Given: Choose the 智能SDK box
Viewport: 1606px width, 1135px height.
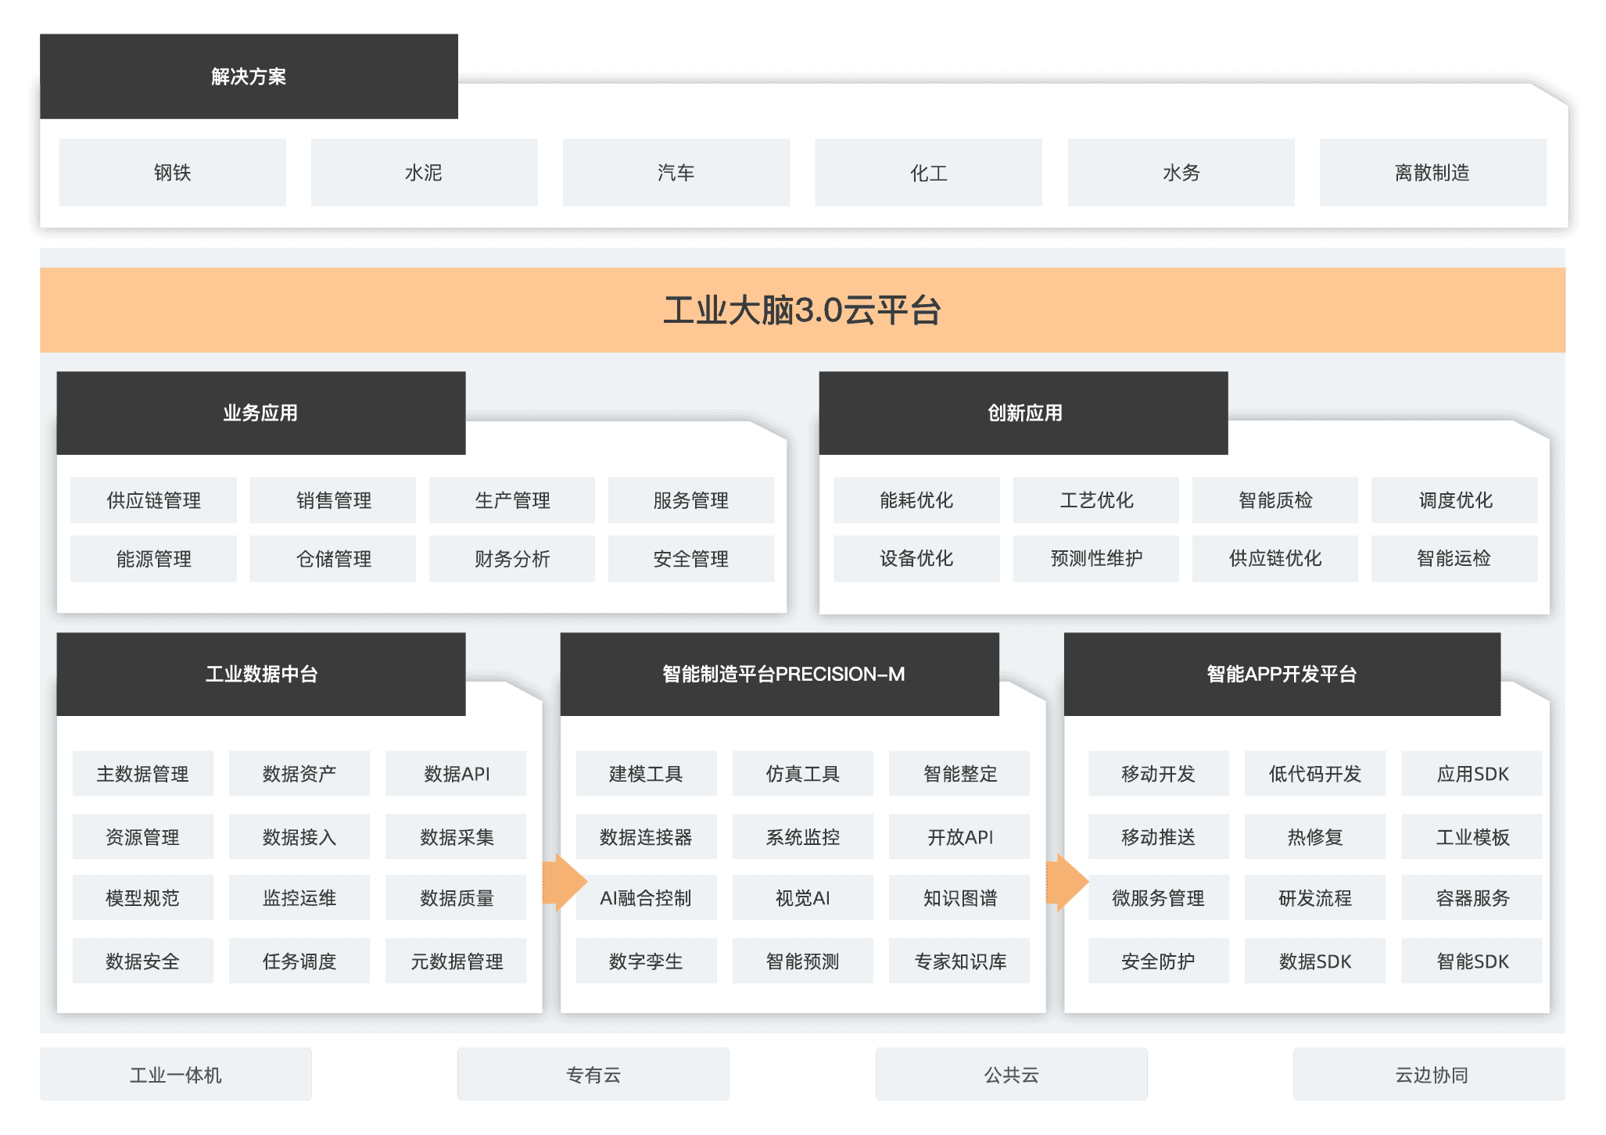Looking at the screenshot, I should click(x=1472, y=961).
